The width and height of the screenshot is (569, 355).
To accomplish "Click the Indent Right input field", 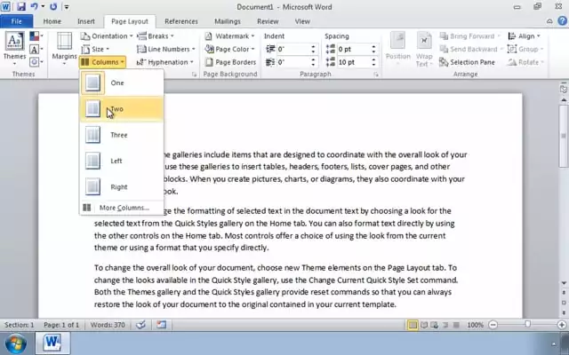I will click(293, 62).
